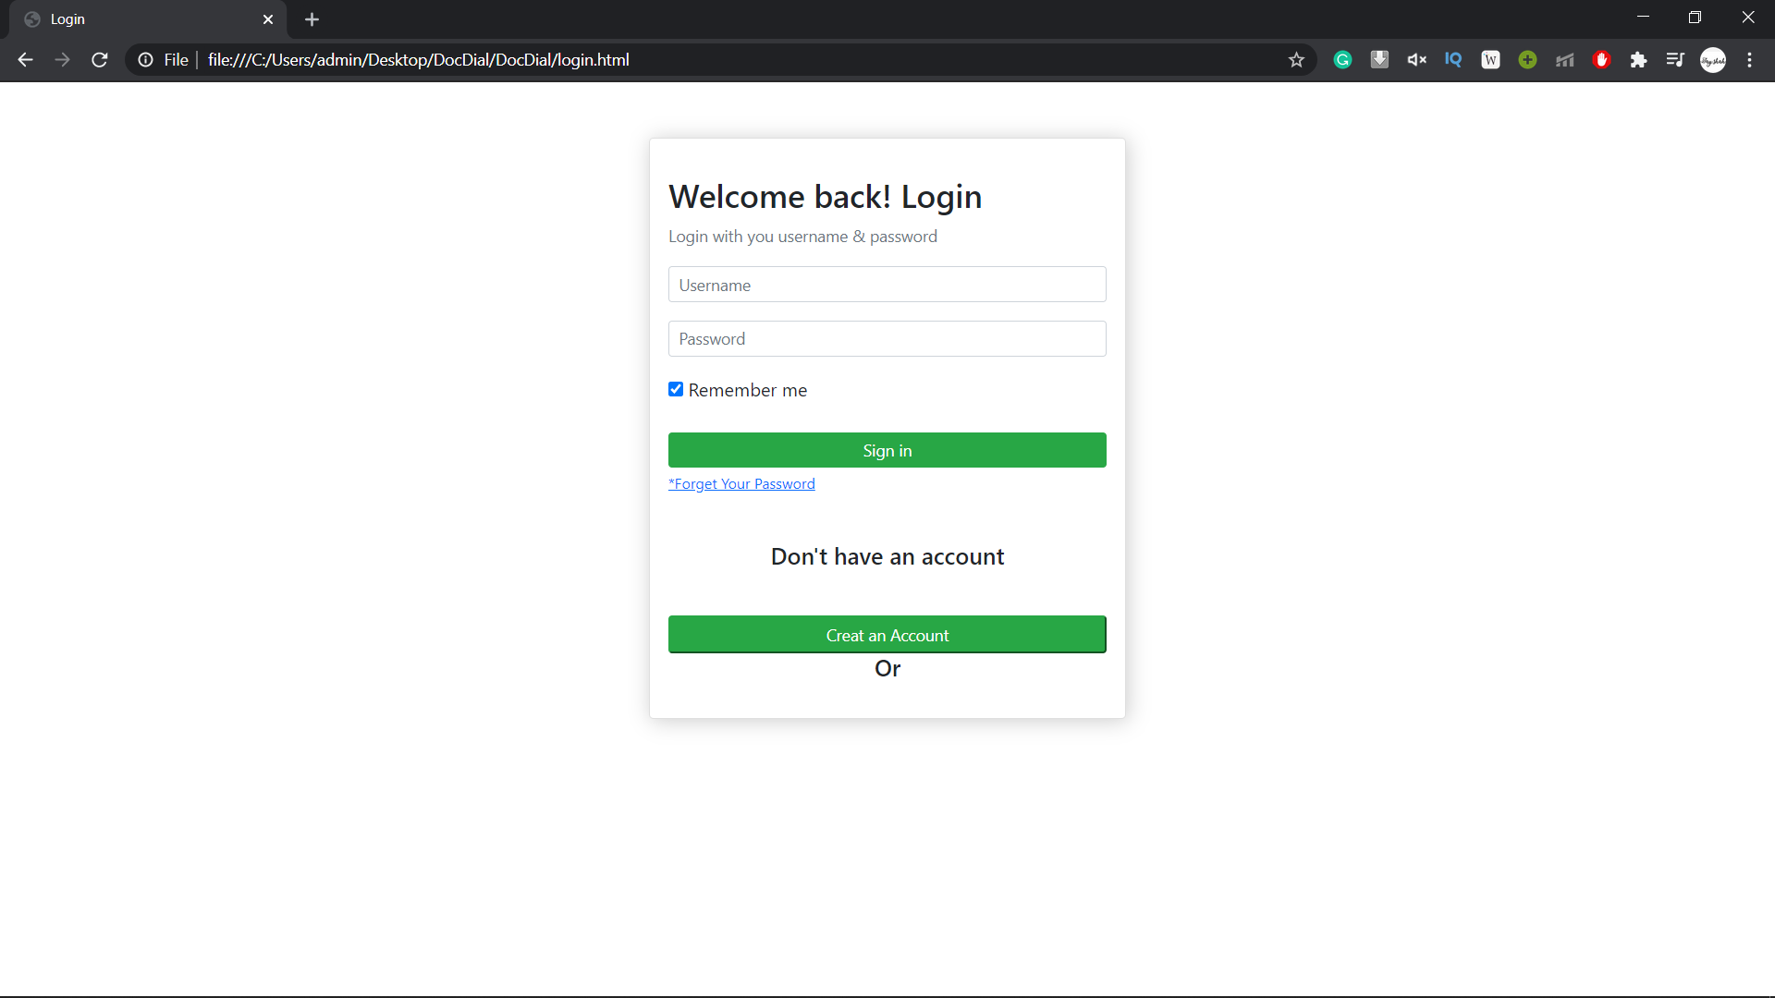Click the green plus extension icon

pyautogui.click(x=1527, y=60)
